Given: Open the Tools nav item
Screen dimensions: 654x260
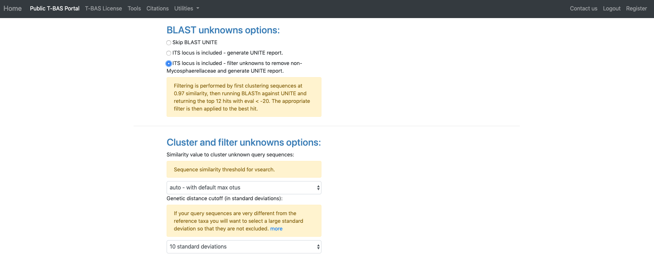Looking at the screenshot, I should click(134, 8).
